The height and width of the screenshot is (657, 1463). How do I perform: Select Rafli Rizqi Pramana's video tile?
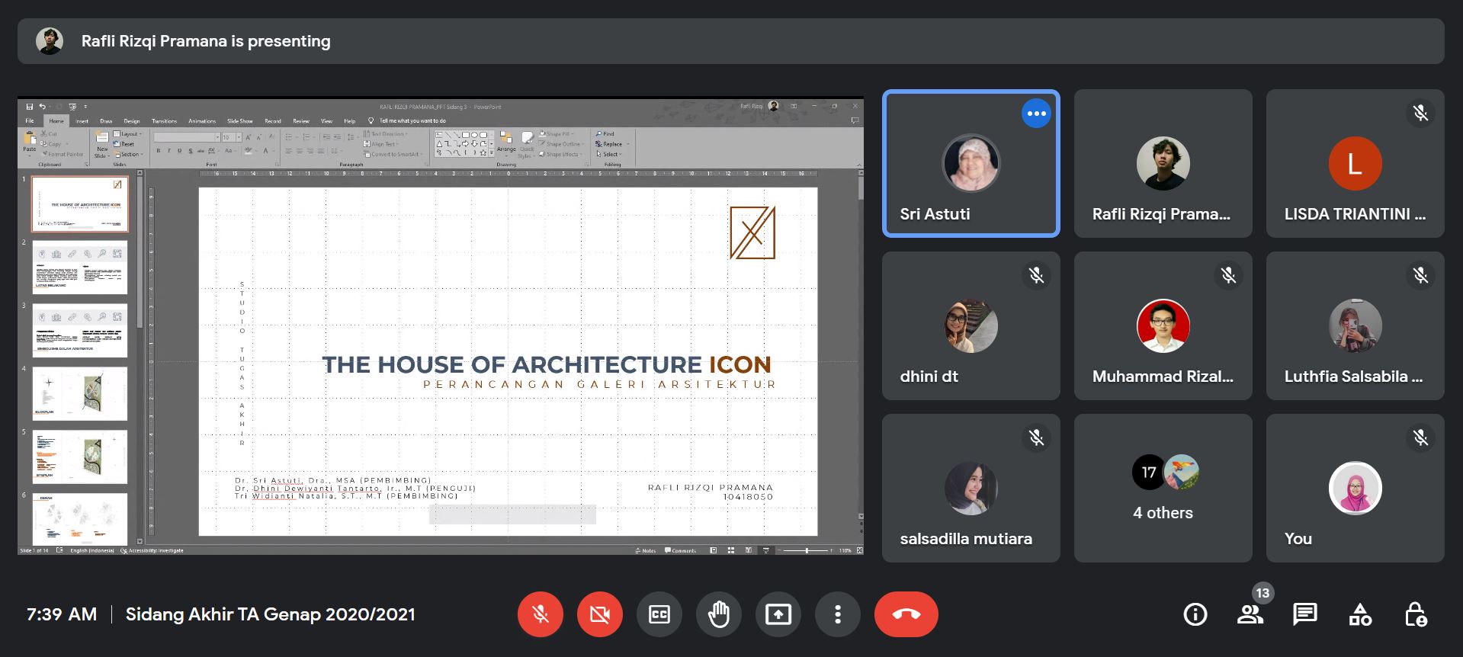pos(1163,163)
